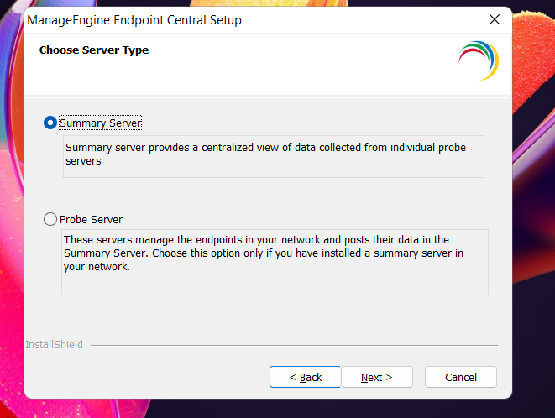Click the purple wallpaper left of dialog
The height and width of the screenshot is (418, 555).
click(11, 210)
